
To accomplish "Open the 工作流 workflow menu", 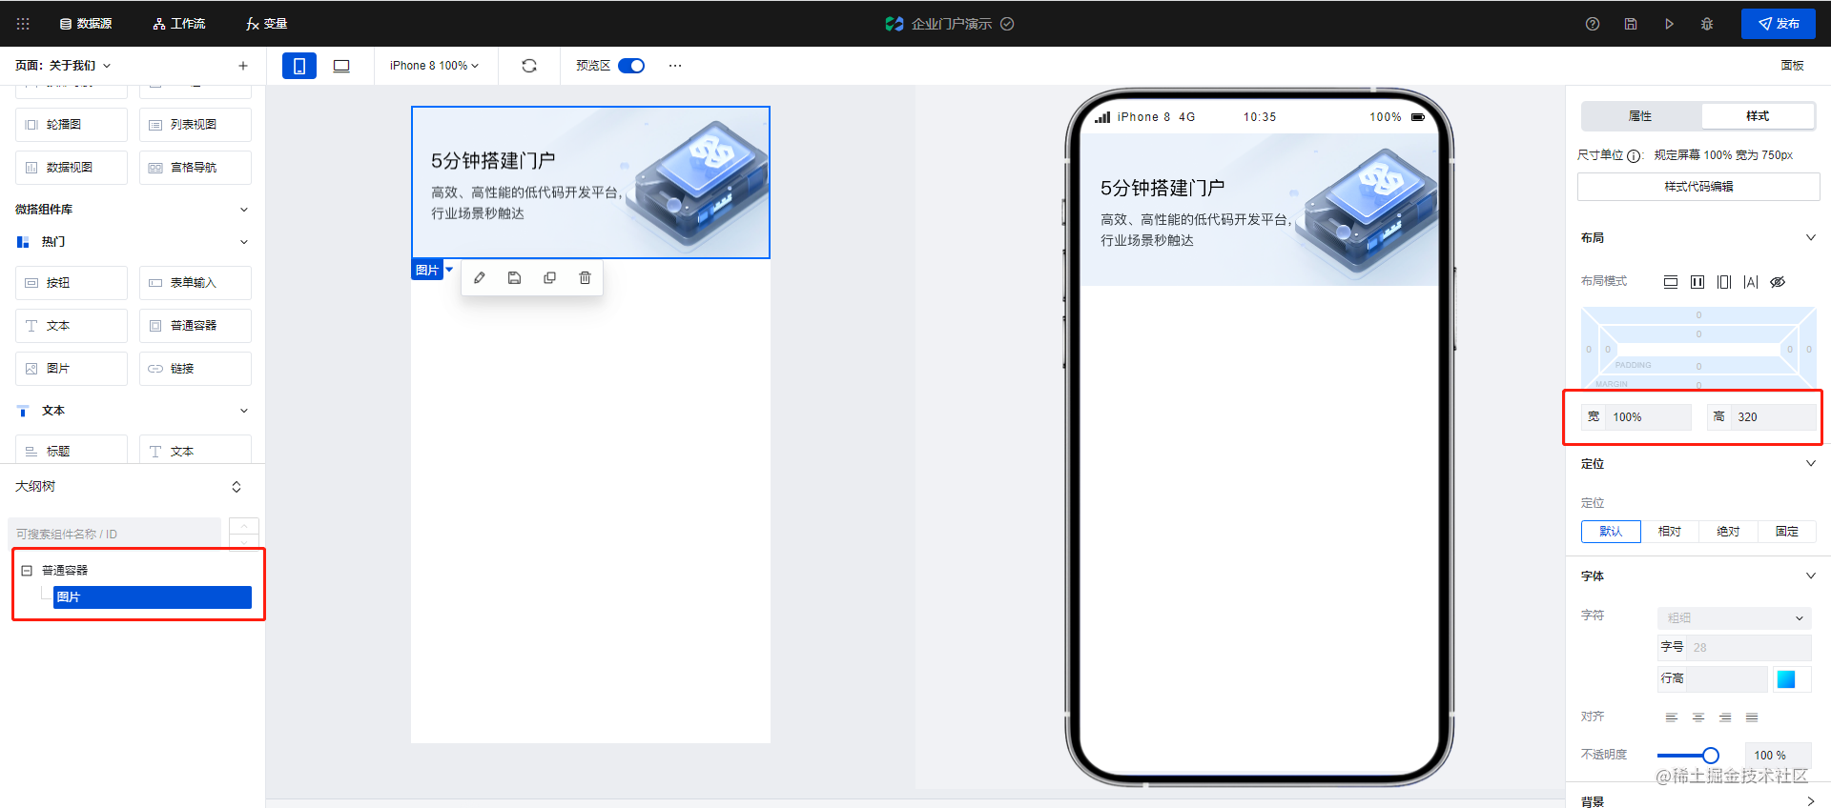I will (x=179, y=24).
